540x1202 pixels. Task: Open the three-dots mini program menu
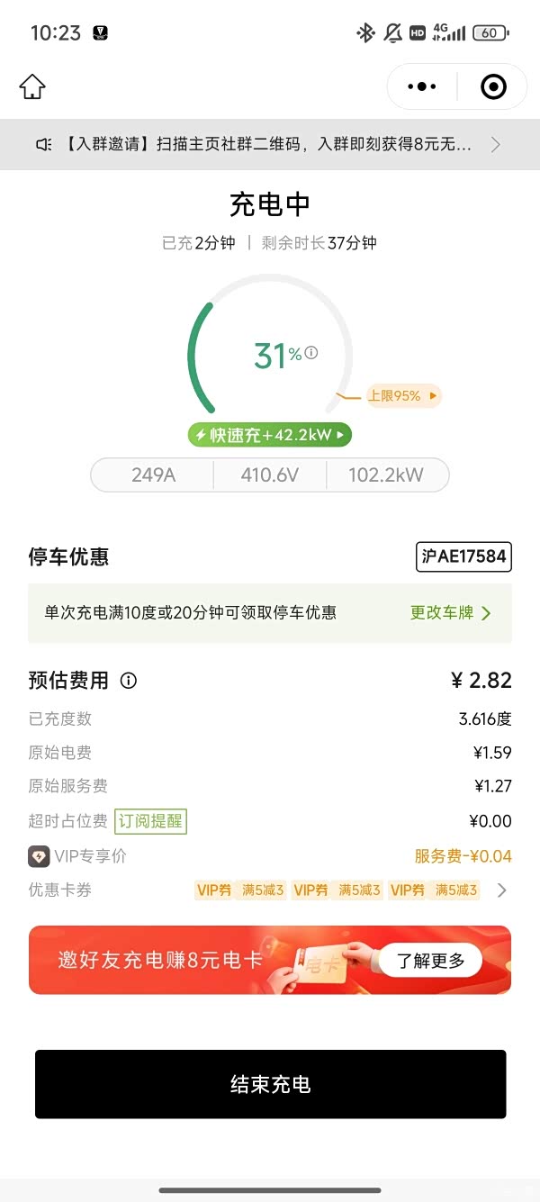[421, 87]
